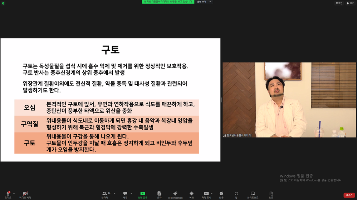Expand audio options arrow next to 오디오
The width and height of the screenshot is (357, 200).
pyautogui.click(x=14, y=194)
